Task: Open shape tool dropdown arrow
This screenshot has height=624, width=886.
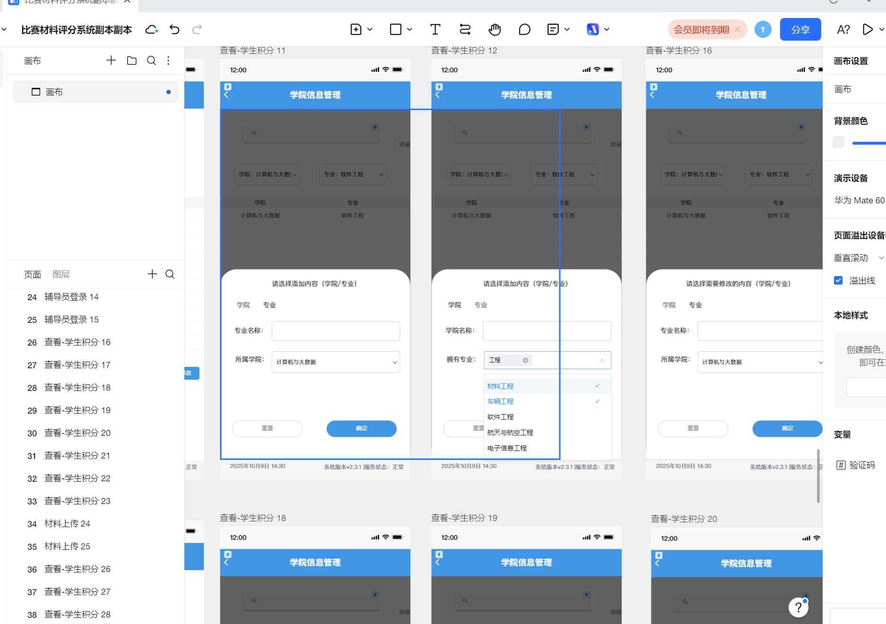Action: [x=409, y=30]
